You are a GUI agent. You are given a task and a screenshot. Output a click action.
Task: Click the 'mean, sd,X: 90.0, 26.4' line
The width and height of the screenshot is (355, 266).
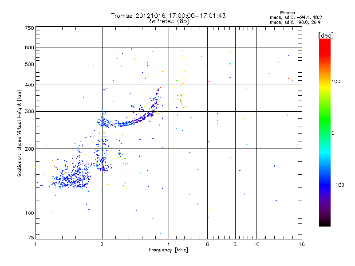tap(295, 22)
